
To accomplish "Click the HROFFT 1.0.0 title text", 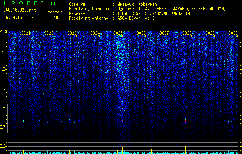I will [x=30, y=3].
